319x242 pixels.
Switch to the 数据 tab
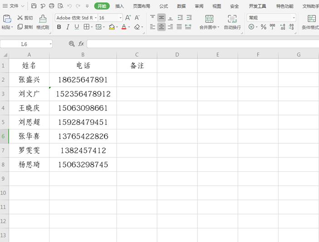181,6
